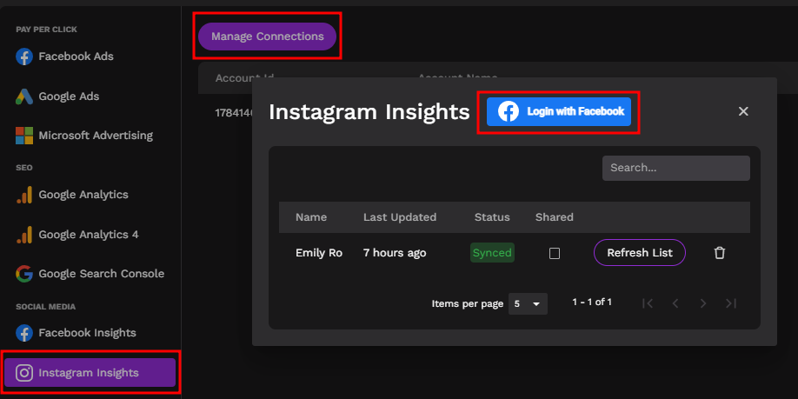Click the Name column header

pyautogui.click(x=311, y=217)
